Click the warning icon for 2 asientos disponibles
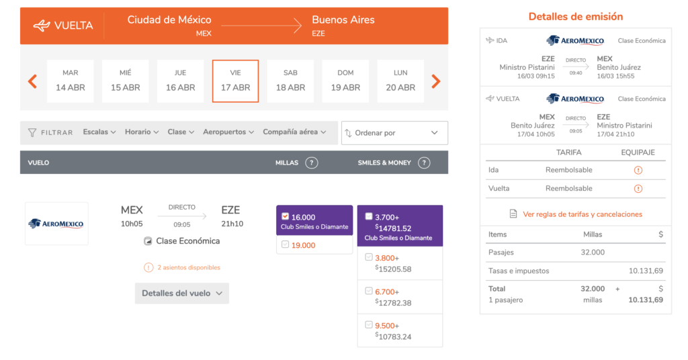This screenshot has width=688, height=360. tap(148, 267)
